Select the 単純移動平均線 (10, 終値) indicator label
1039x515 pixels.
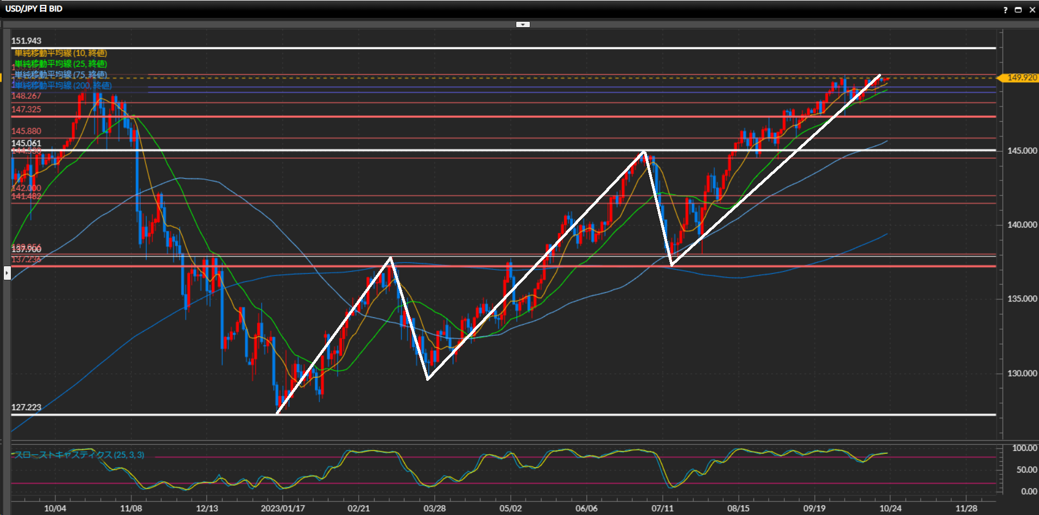(x=60, y=53)
